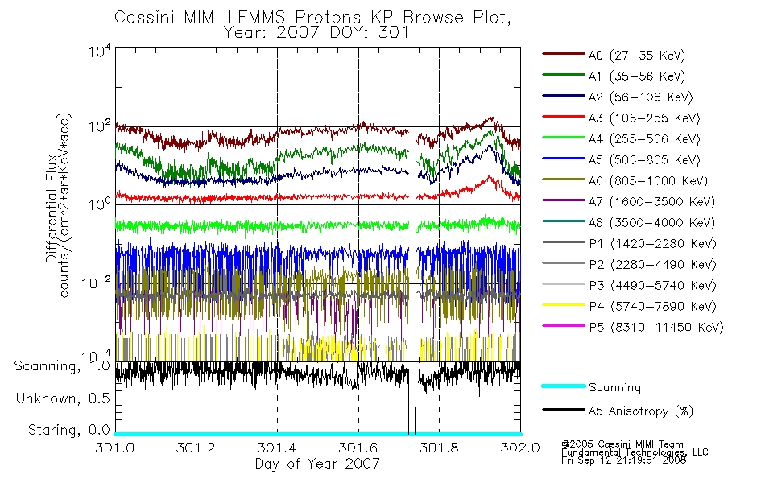The image size is (765, 483).
Task: Click the A2 (56-106 KeV) legend label
Action: (x=640, y=97)
